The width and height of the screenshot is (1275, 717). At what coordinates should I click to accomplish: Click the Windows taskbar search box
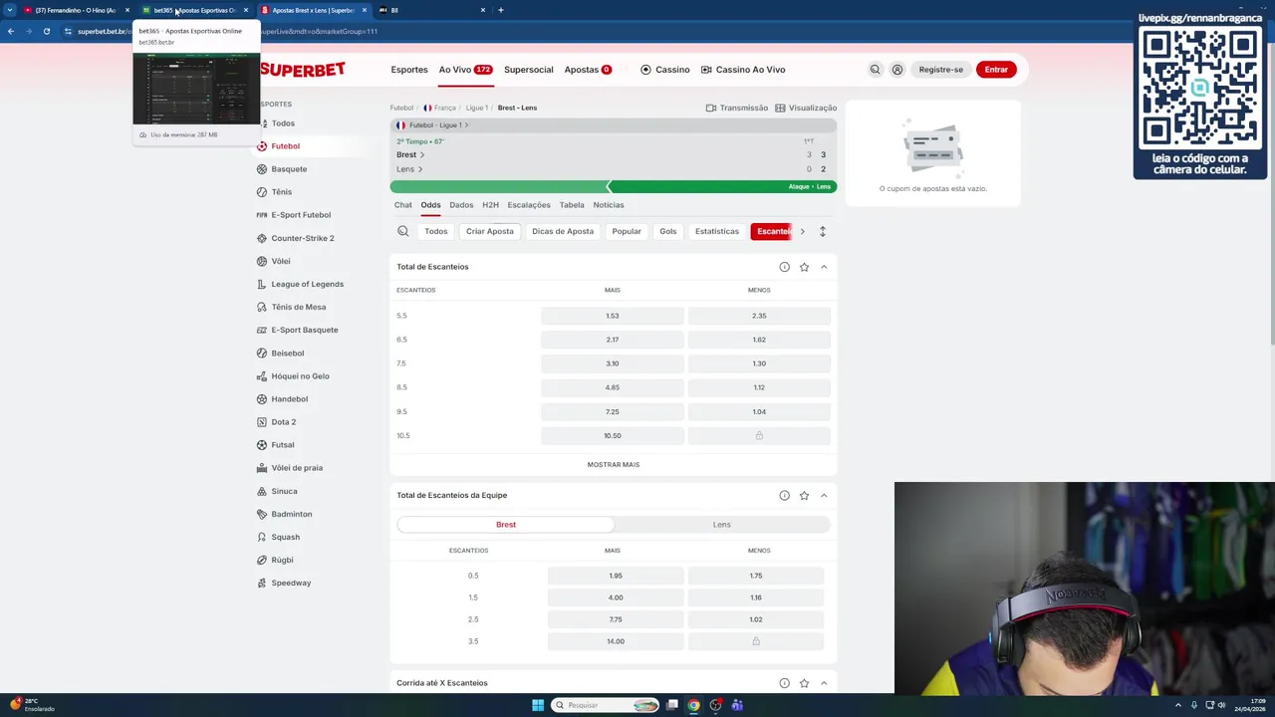pos(605,705)
